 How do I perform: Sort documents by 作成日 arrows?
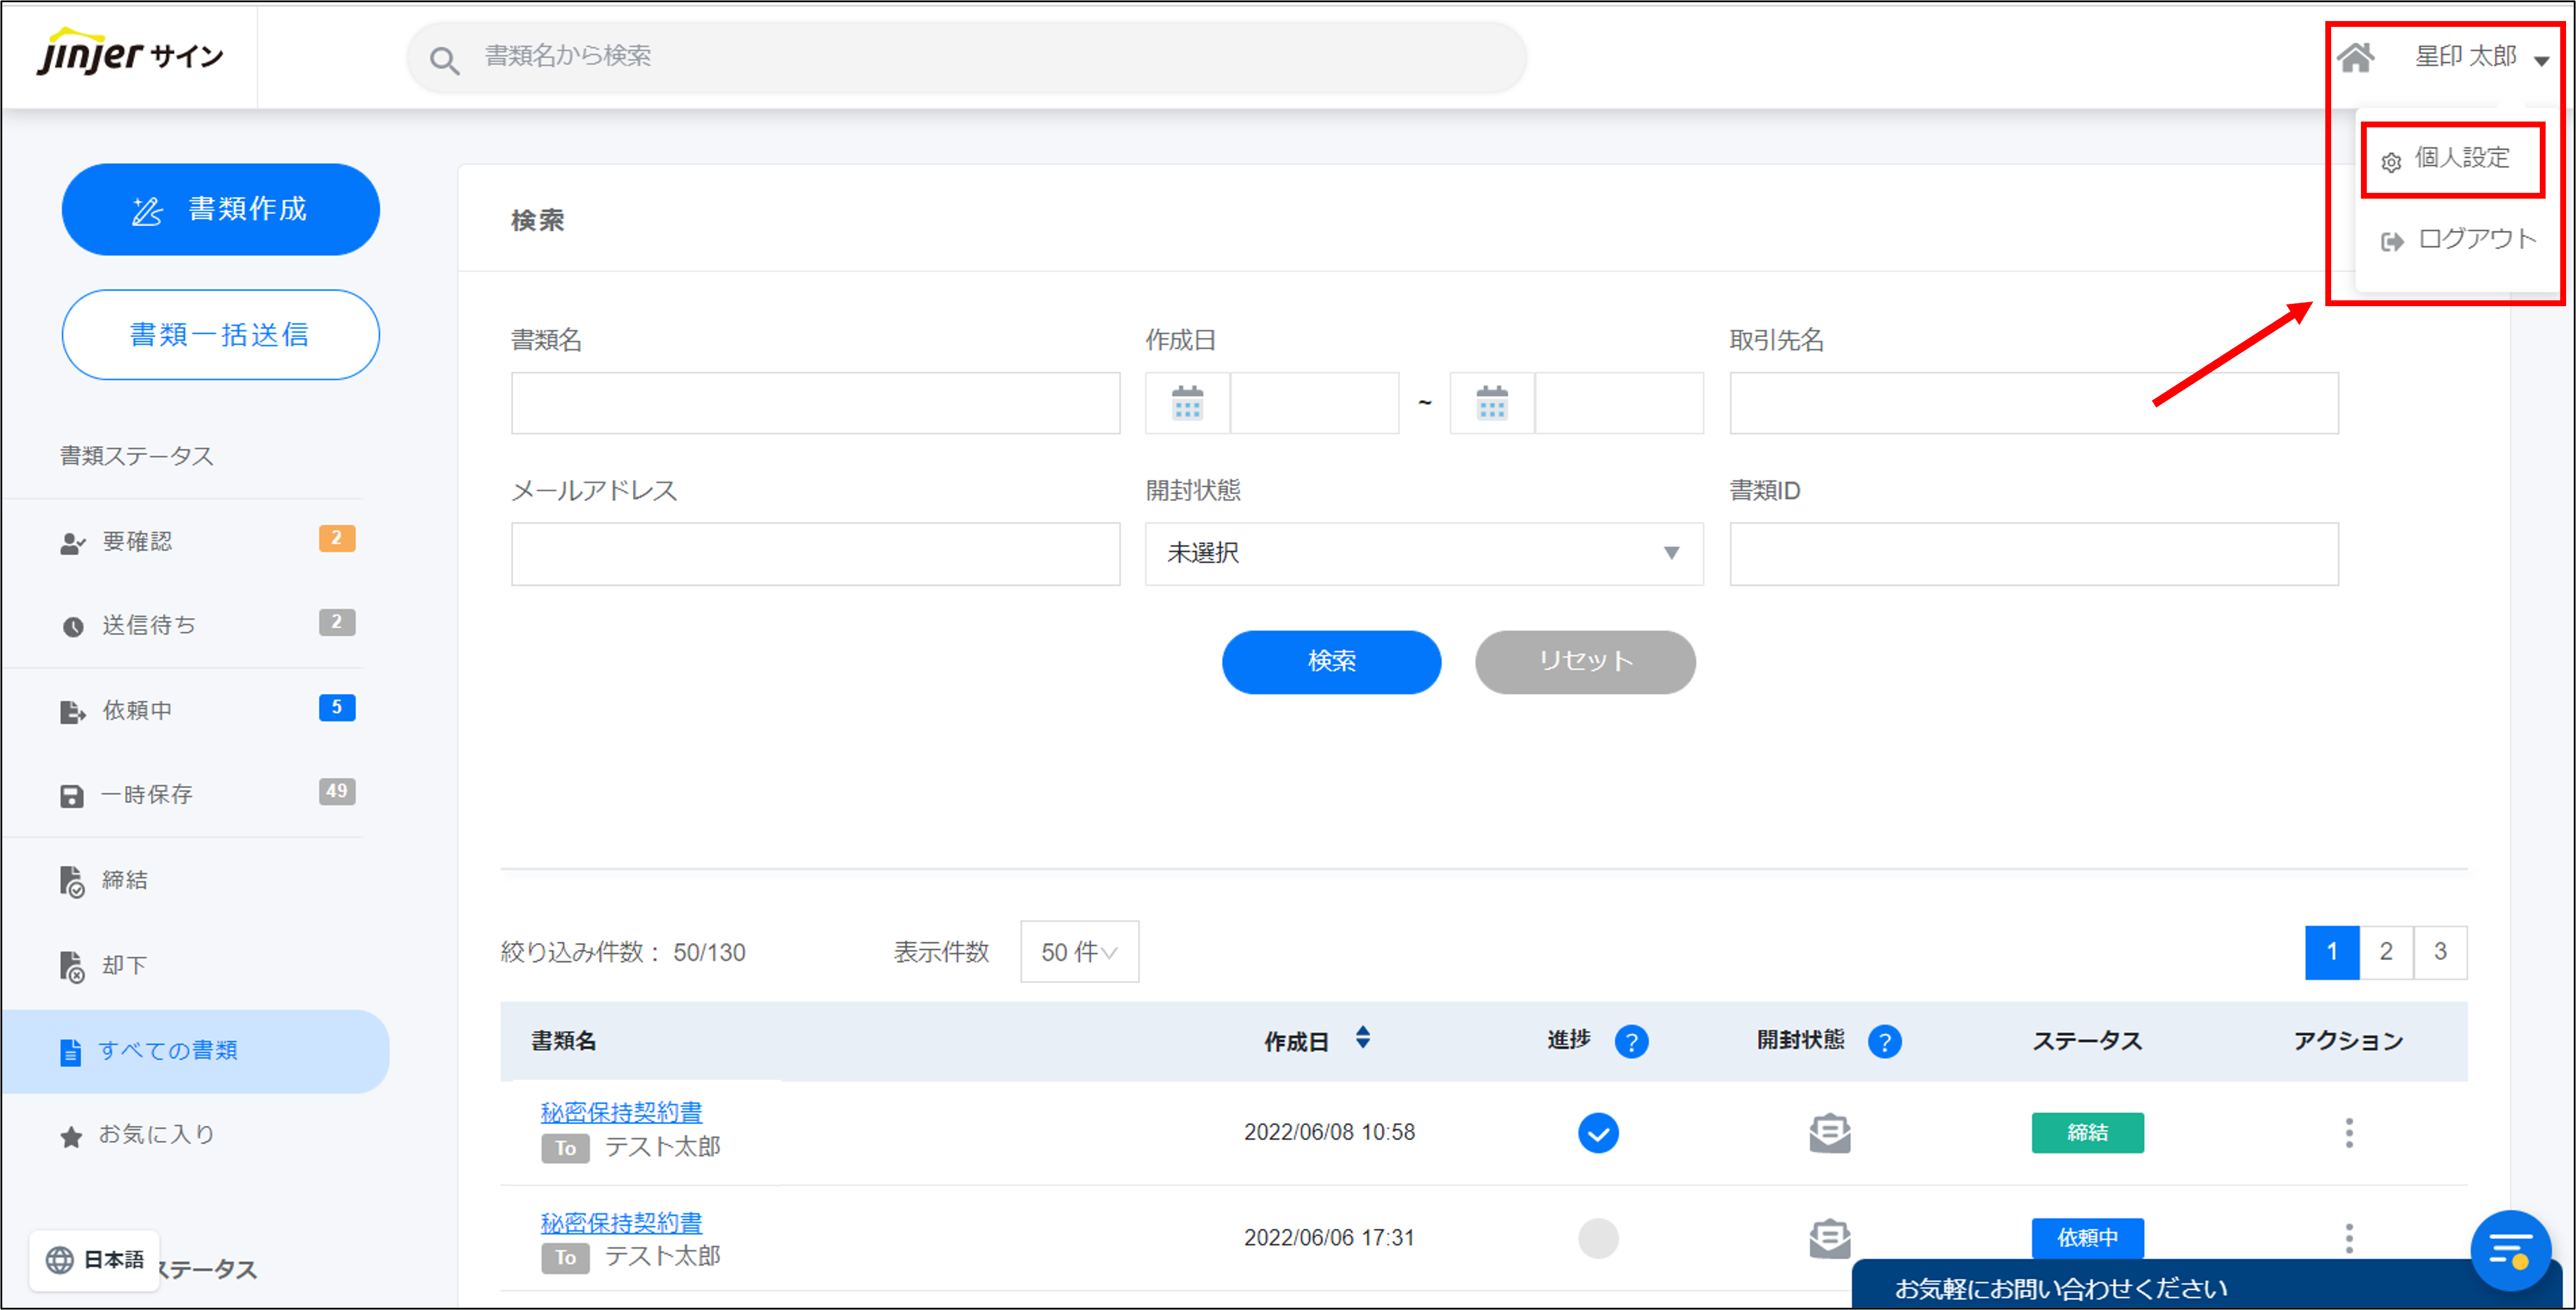[1362, 1038]
